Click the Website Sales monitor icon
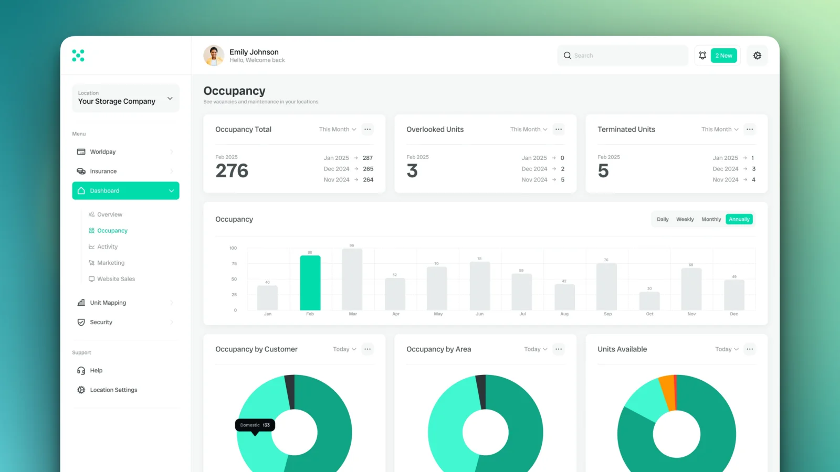This screenshot has height=472, width=840. 92,279
